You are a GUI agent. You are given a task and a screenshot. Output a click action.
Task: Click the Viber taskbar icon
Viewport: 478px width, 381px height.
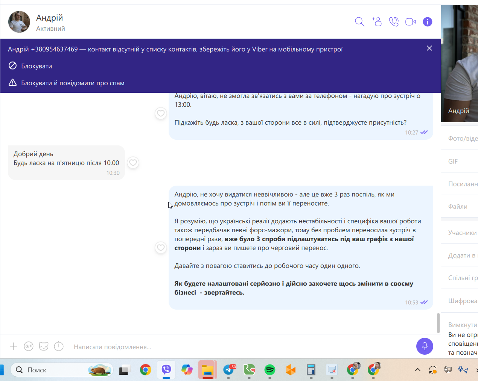166,370
